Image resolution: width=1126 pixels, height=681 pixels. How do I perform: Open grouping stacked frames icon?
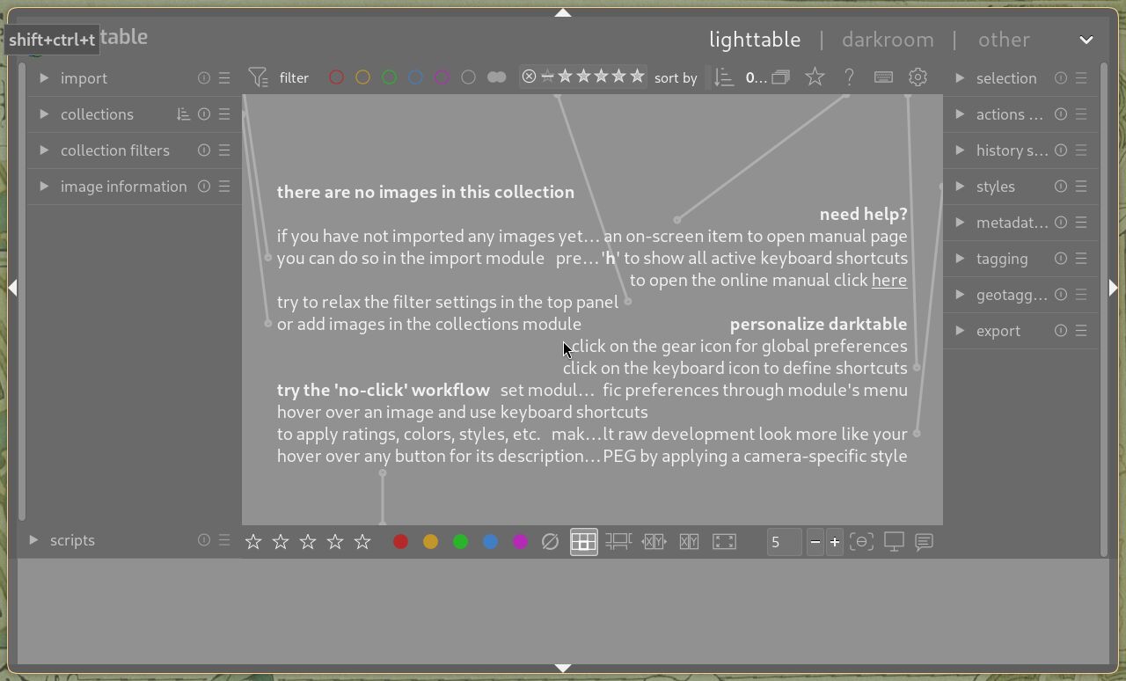click(780, 77)
